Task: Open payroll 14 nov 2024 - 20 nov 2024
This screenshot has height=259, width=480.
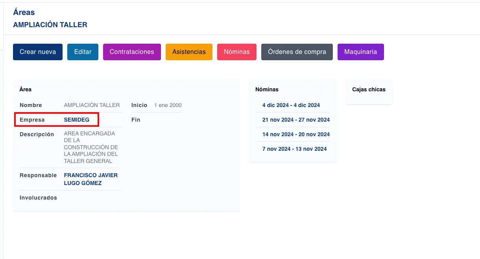Action: (296, 134)
